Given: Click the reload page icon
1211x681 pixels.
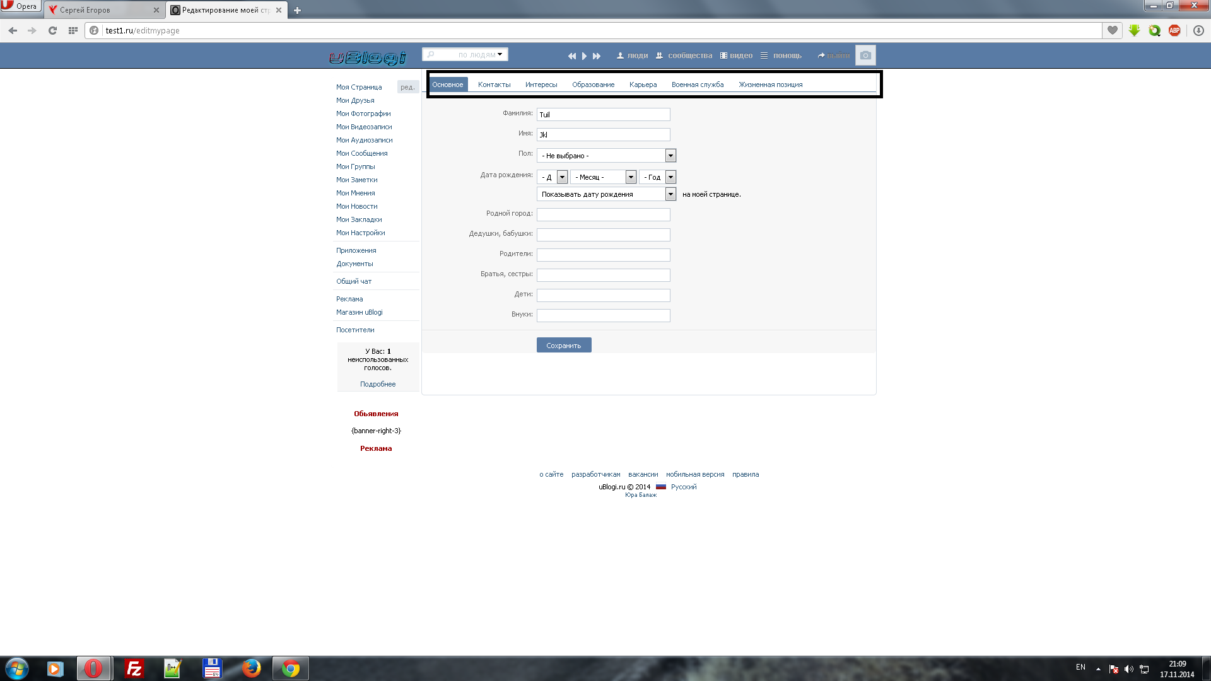Looking at the screenshot, I should point(52,30).
